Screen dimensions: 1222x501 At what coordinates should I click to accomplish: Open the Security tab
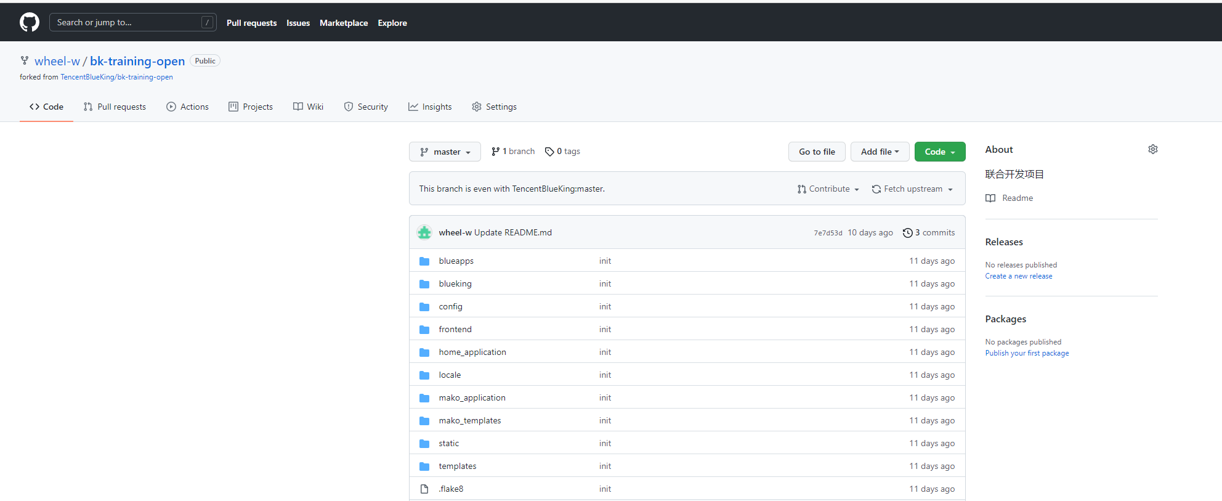[366, 107]
